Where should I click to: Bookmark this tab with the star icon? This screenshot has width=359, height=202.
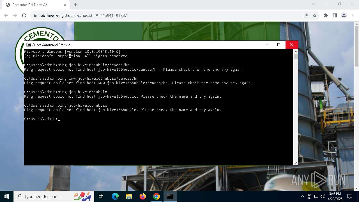point(315,15)
